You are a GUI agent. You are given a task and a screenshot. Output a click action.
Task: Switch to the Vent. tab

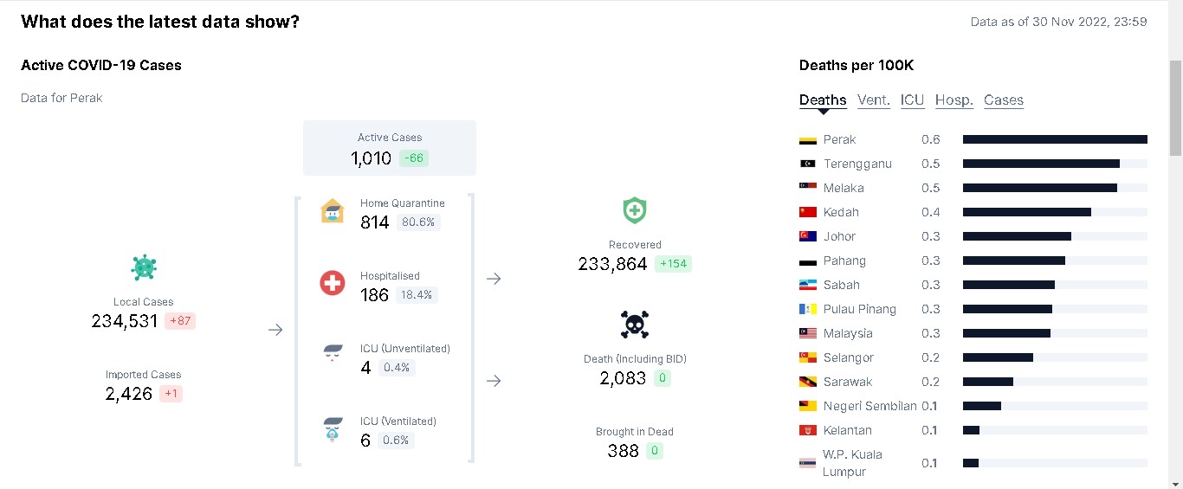(874, 100)
